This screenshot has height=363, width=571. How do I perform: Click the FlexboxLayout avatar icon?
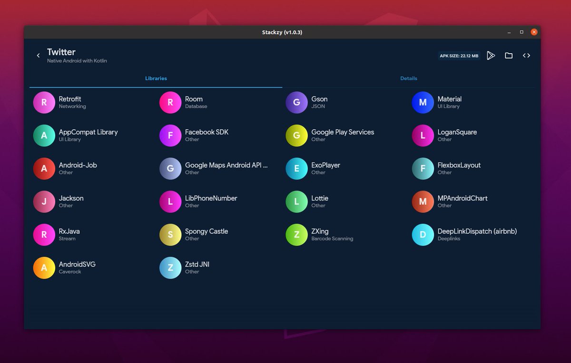423,169
